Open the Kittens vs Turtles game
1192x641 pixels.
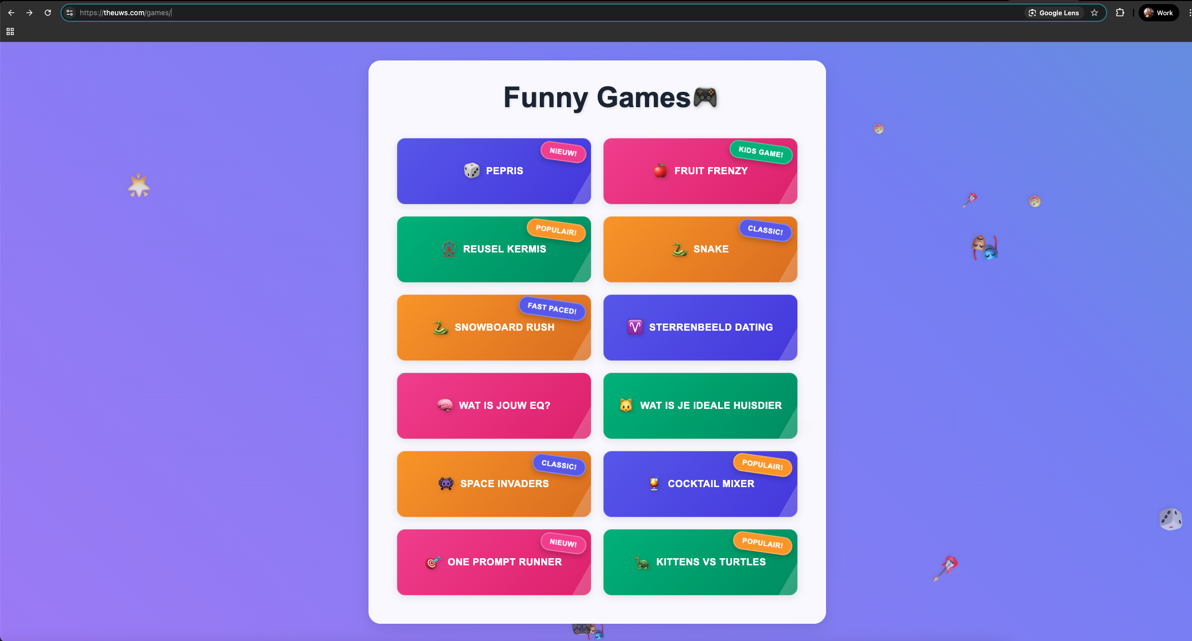[x=700, y=562]
